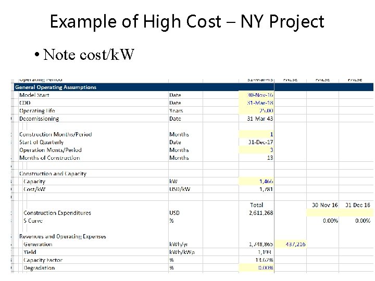
Task: Click the 'Construction and Capacity' section heading
Action: [x=53, y=174]
